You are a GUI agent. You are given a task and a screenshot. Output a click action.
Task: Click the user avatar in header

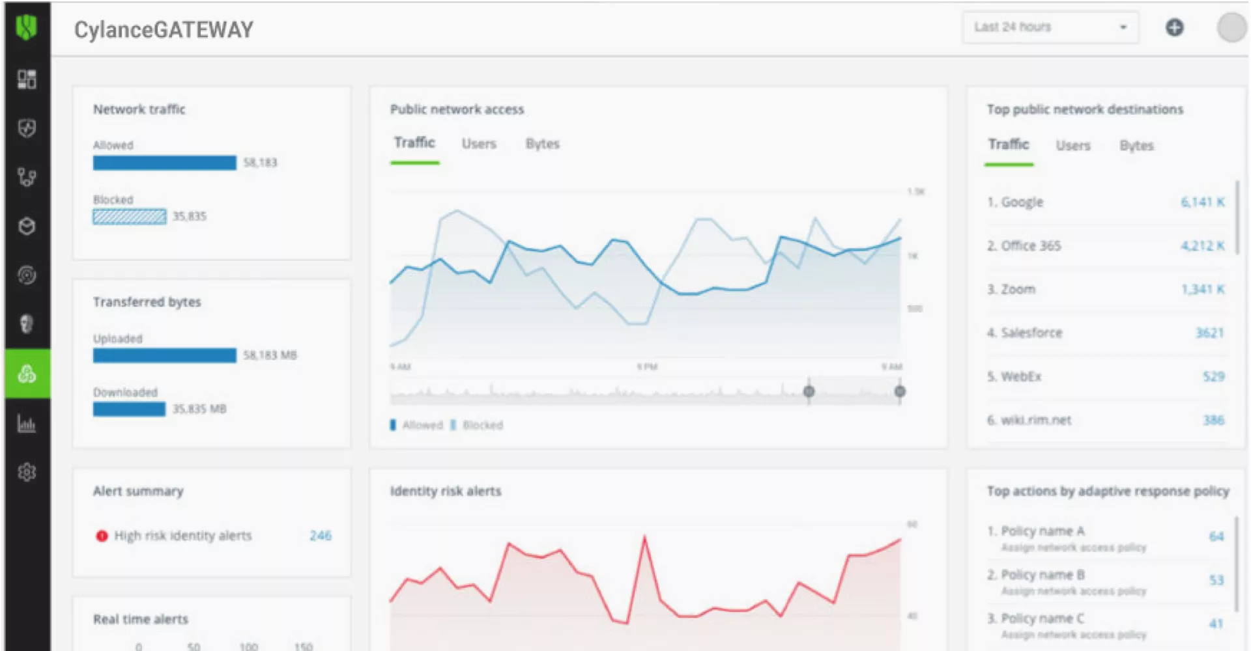point(1231,27)
